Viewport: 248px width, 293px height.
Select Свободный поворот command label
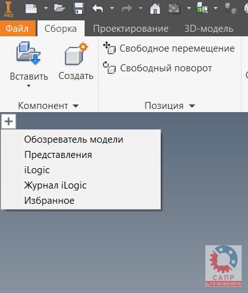coord(166,68)
